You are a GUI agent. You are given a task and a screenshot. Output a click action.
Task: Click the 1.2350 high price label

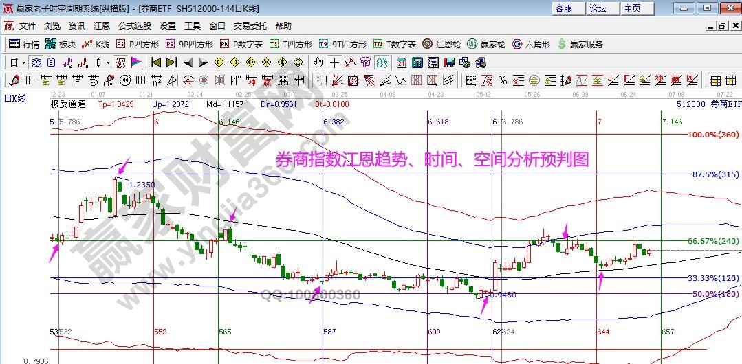(x=140, y=185)
